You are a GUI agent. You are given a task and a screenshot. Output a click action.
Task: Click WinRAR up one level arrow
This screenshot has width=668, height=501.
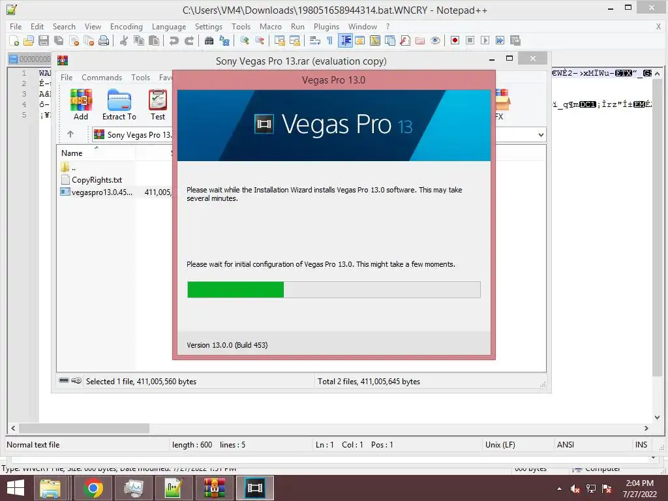pyautogui.click(x=70, y=134)
